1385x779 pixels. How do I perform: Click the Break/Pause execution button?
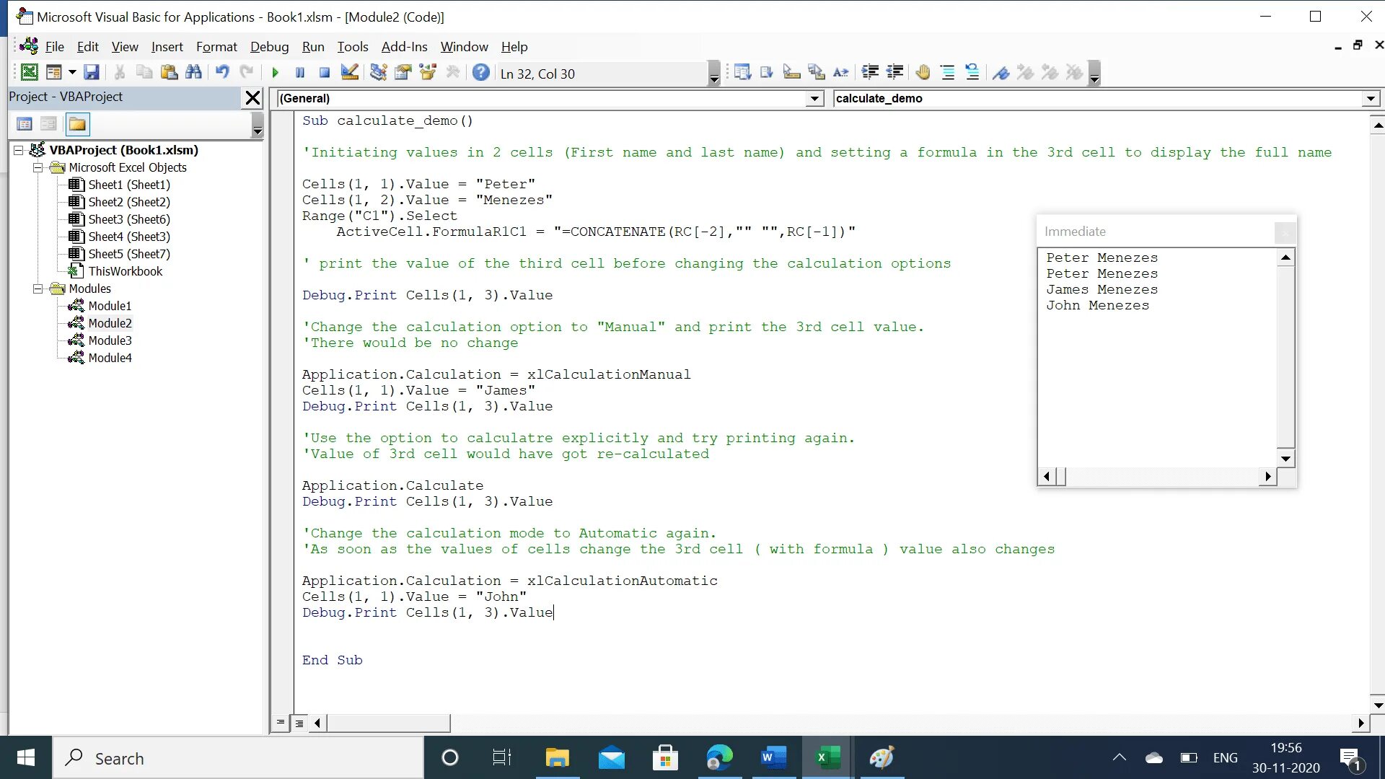(299, 72)
